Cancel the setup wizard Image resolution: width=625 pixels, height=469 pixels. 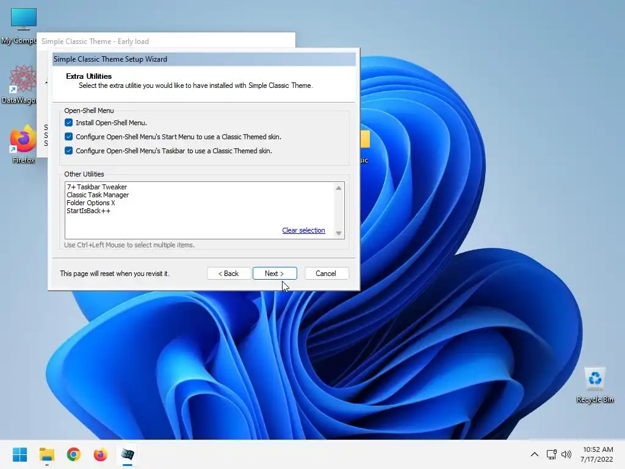pos(327,273)
